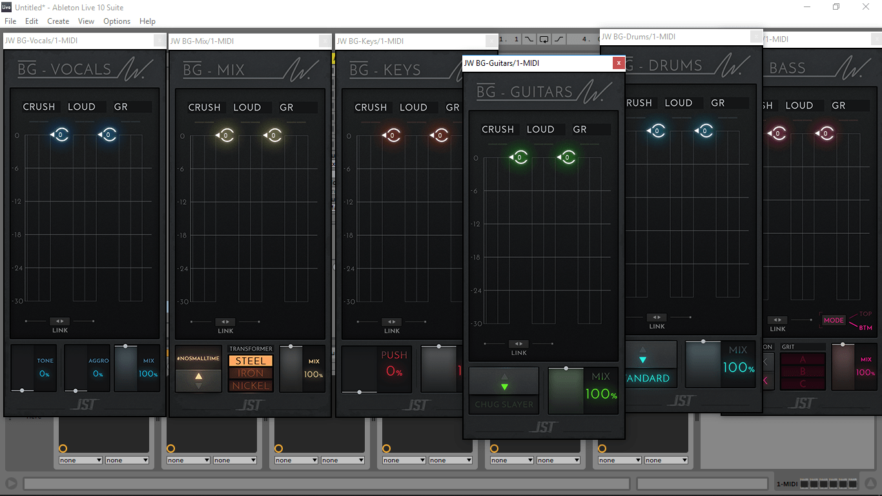Screen dimensions: 882x496
Task: Click the second orange circle in device row
Action: [170, 448]
